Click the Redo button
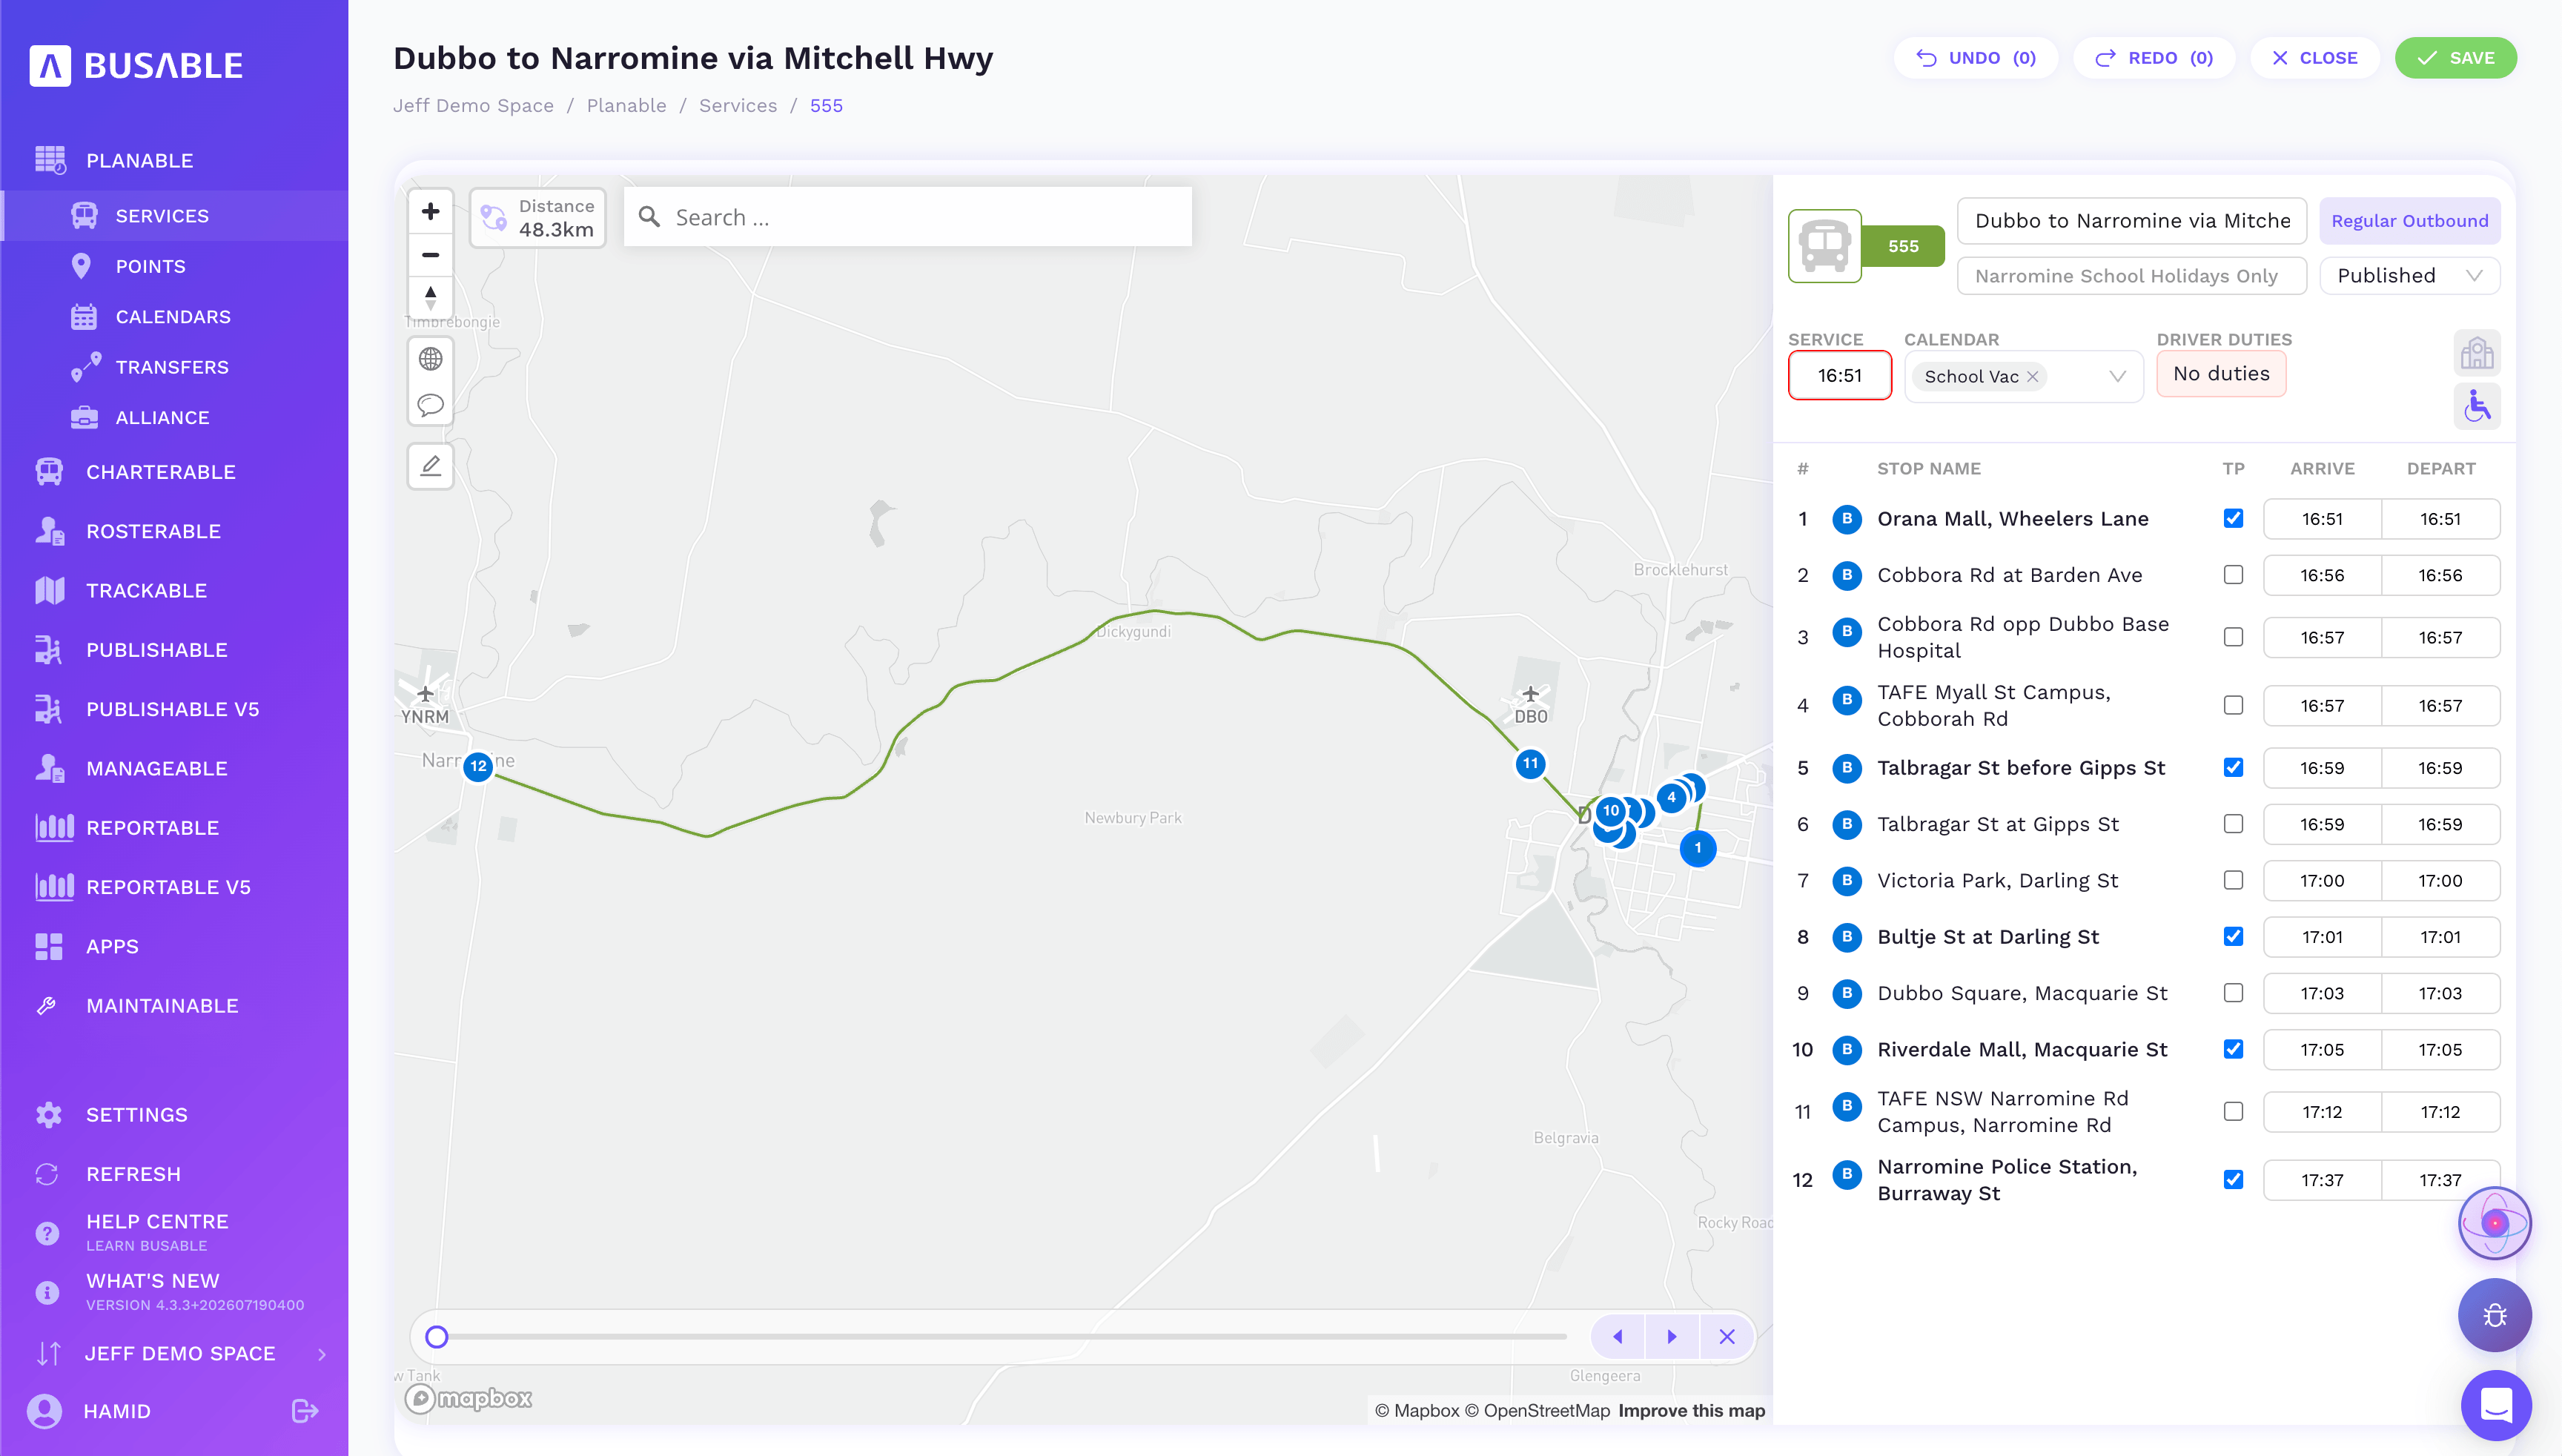The height and width of the screenshot is (1456, 2562). coord(2154,58)
